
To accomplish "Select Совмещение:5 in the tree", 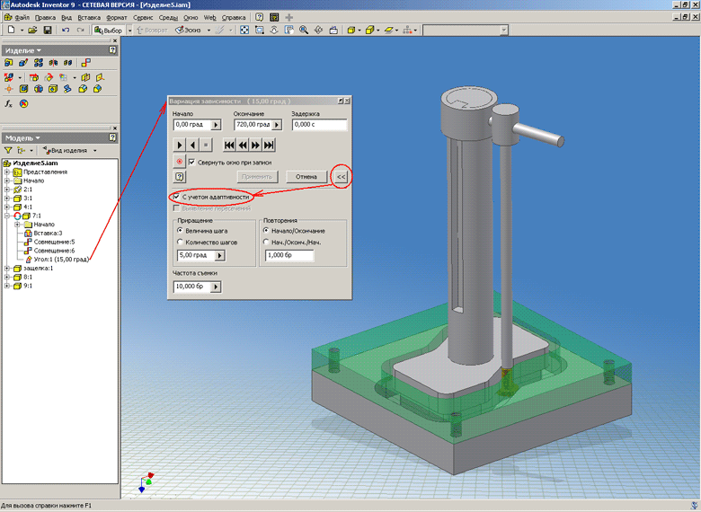I will (54, 243).
